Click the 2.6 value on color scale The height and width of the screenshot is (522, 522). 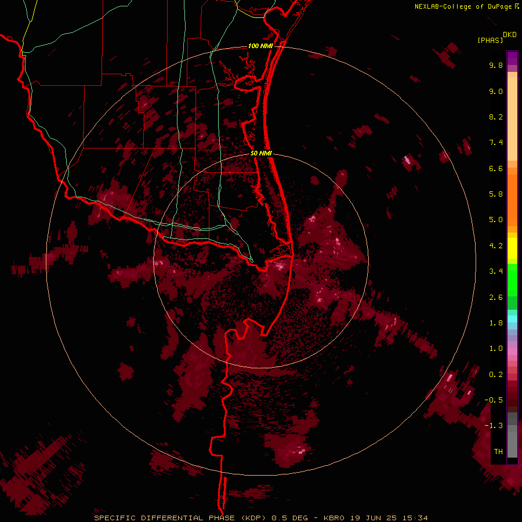click(x=496, y=298)
